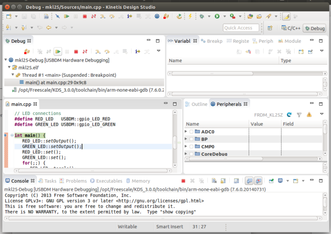
Task: Open the Debug launch dropdown arrow
Action: tap(209, 17)
